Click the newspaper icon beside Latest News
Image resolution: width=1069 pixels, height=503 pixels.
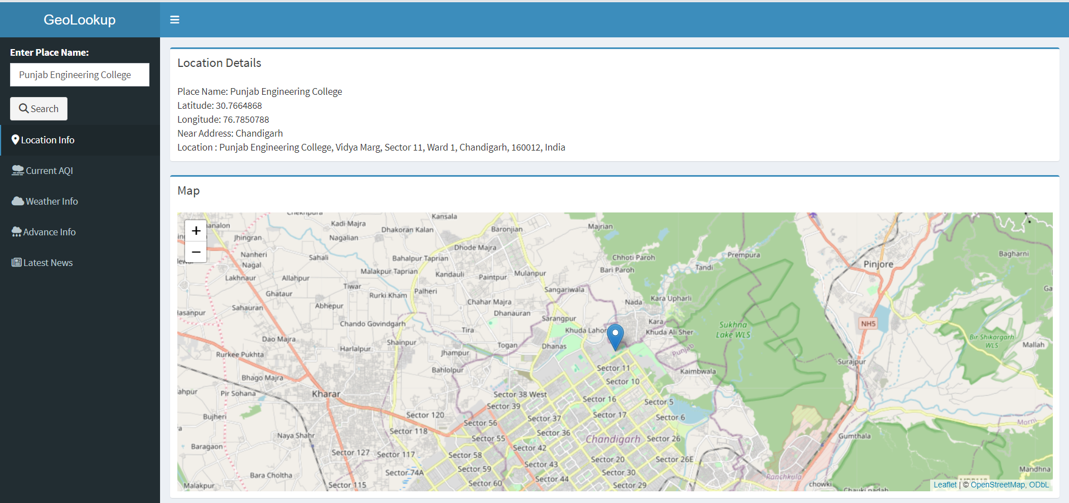[x=17, y=262]
